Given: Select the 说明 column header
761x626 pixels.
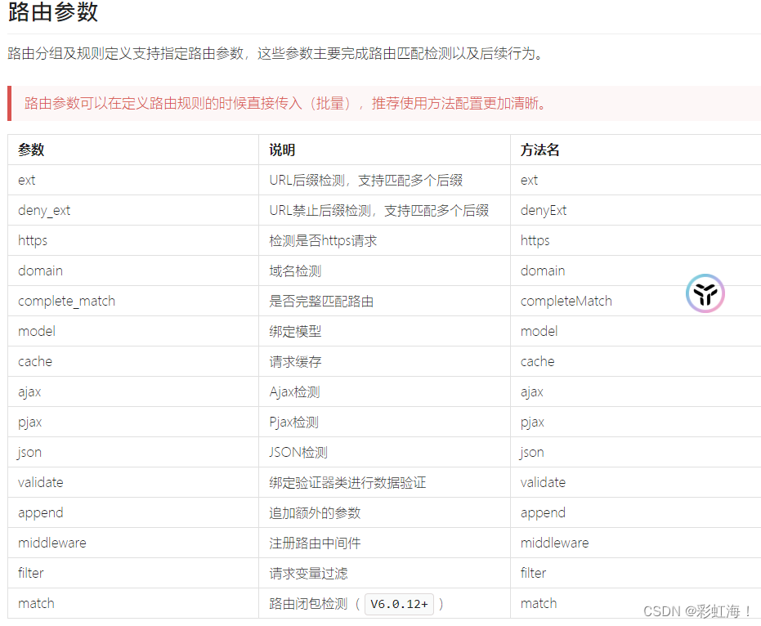Looking at the screenshot, I should [280, 150].
